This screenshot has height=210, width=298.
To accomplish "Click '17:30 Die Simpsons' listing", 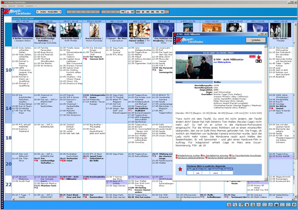I will (x=70, y=115).
